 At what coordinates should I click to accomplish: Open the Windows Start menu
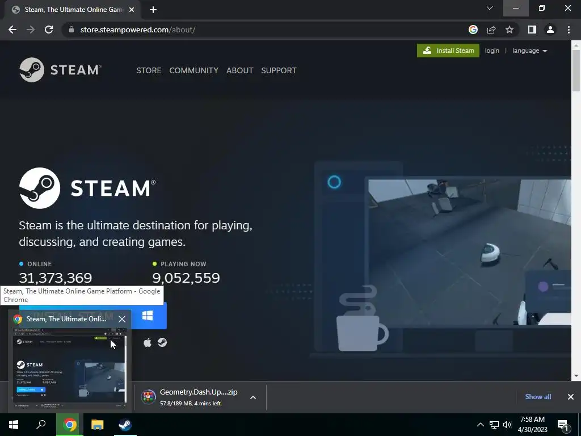pyautogui.click(x=14, y=425)
